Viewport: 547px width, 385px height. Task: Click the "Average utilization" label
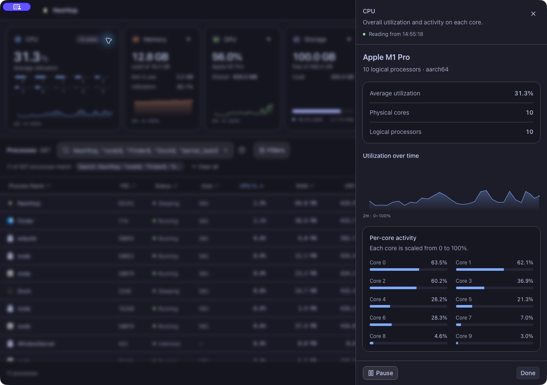point(395,93)
